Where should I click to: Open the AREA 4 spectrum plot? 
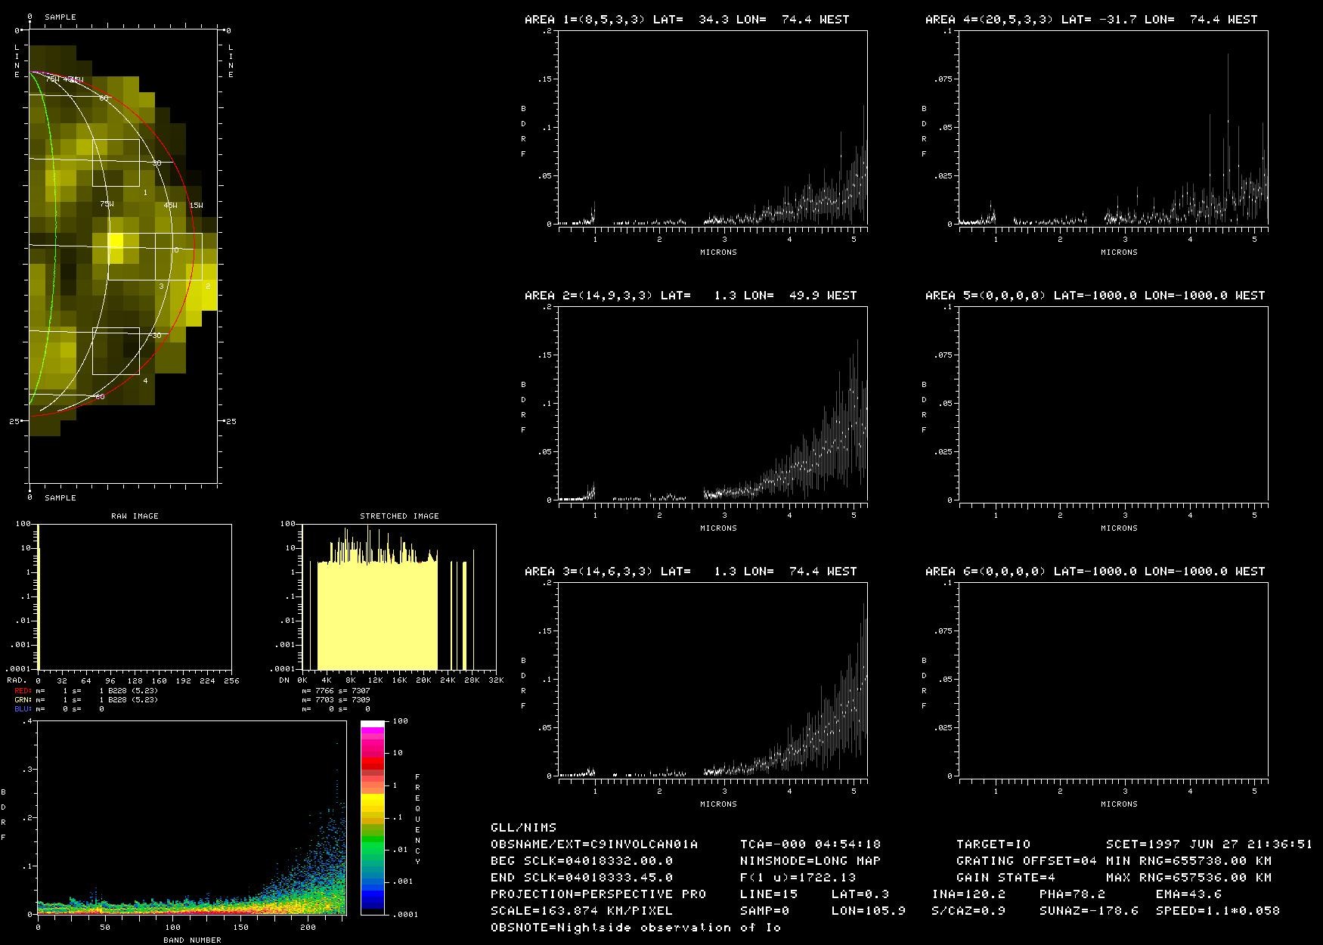[x=1113, y=128]
